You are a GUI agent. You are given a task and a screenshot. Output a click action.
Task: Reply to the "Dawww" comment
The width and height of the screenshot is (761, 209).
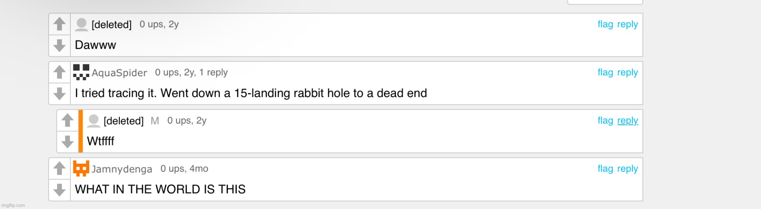tap(627, 24)
